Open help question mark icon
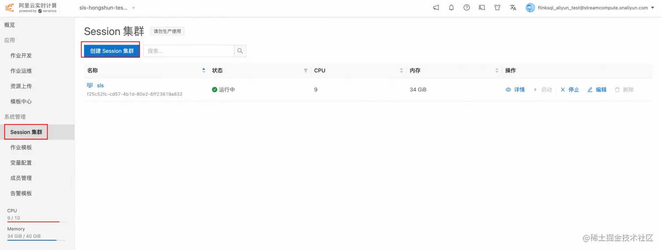This screenshot has width=661, height=250. [x=467, y=7]
